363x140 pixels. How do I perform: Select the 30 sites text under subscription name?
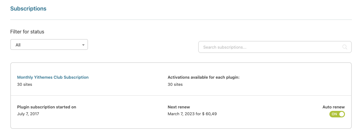[25, 85]
